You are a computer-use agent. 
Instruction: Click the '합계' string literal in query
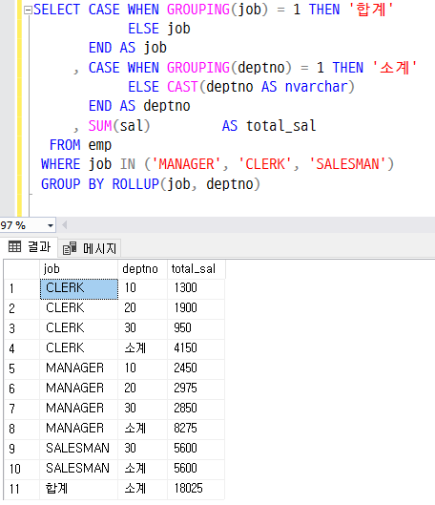(371, 10)
